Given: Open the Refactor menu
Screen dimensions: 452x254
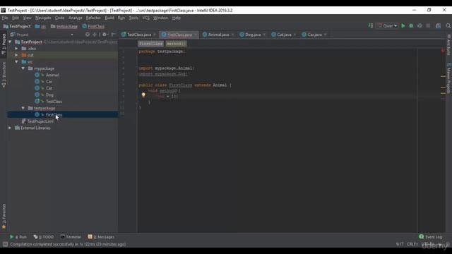Looking at the screenshot, I should 93,18.
